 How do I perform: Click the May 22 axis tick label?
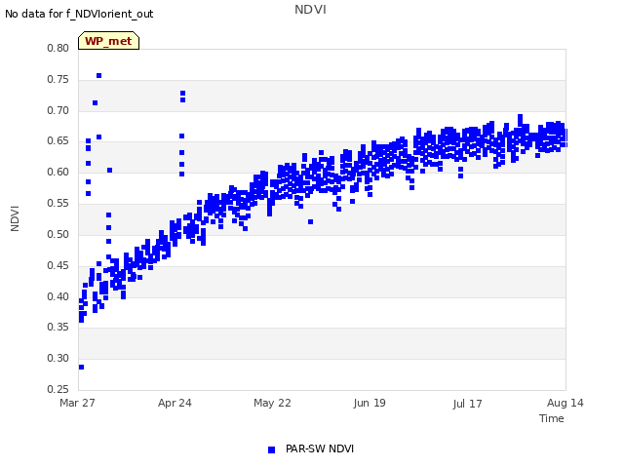[x=272, y=403]
